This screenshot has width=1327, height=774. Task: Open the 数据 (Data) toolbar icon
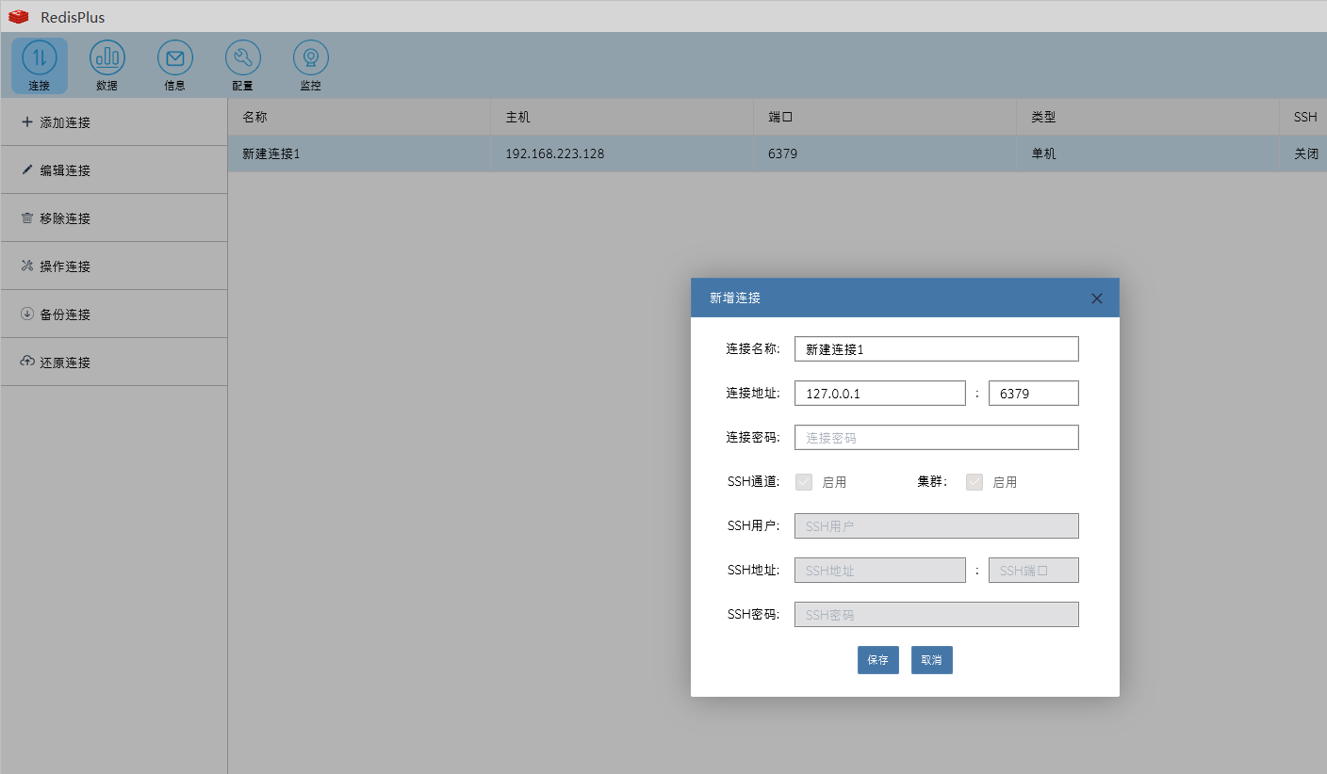click(107, 66)
